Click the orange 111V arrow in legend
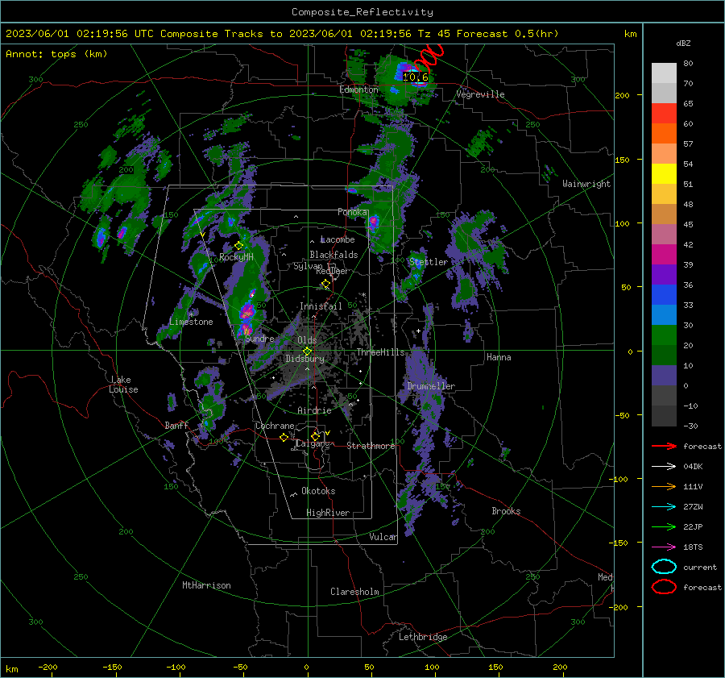This screenshot has width=725, height=678. coord(664,486)
